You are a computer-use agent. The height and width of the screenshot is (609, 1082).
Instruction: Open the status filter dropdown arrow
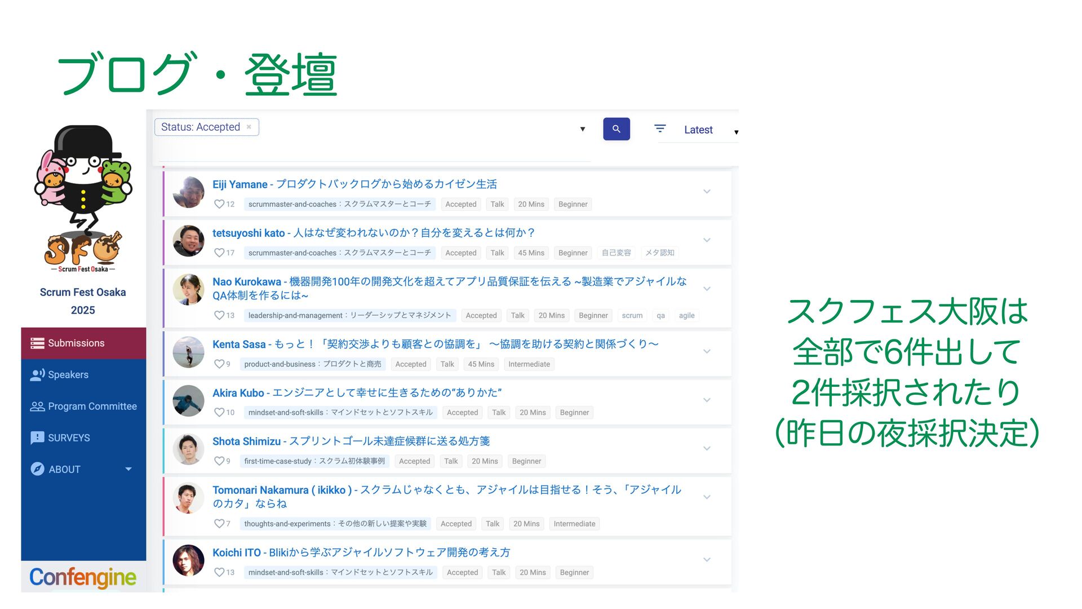tap(582, 129)
